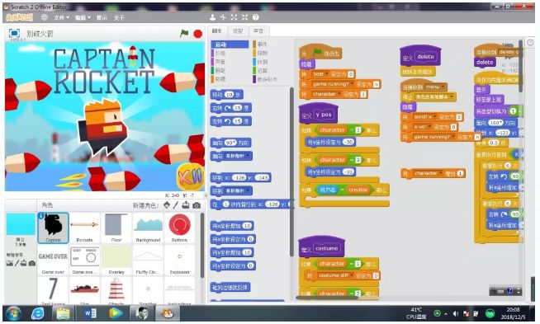The width and height of the screenshot is (540, 324).
Task: Select the Rockets sprite thumbnail
Action: coord(85,228)
